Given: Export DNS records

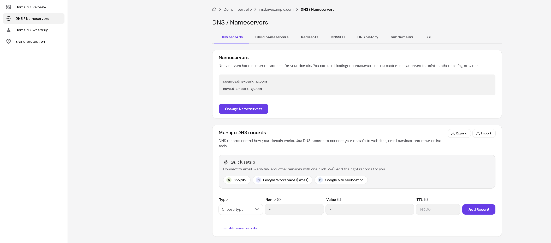Looking at the screenshot, I should tap(459, 133).
